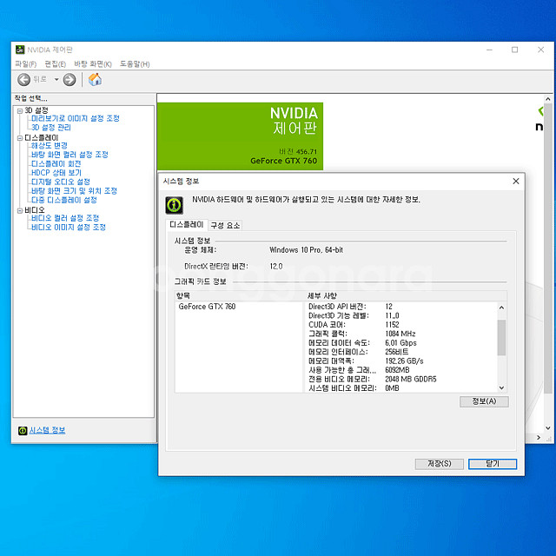Click the 저장(S) button

coord(439,464)
